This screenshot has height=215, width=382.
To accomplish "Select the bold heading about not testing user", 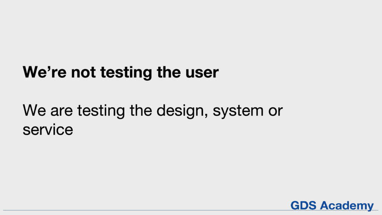I will [120, 72].
